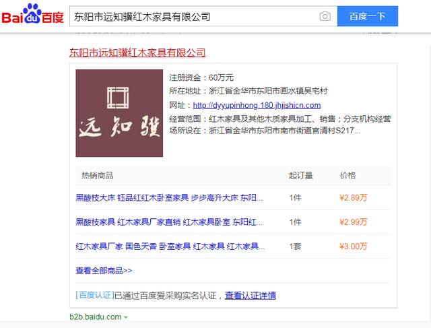Open camera image search icon
The width and height of the screenshot is (431, 328).
325,16
